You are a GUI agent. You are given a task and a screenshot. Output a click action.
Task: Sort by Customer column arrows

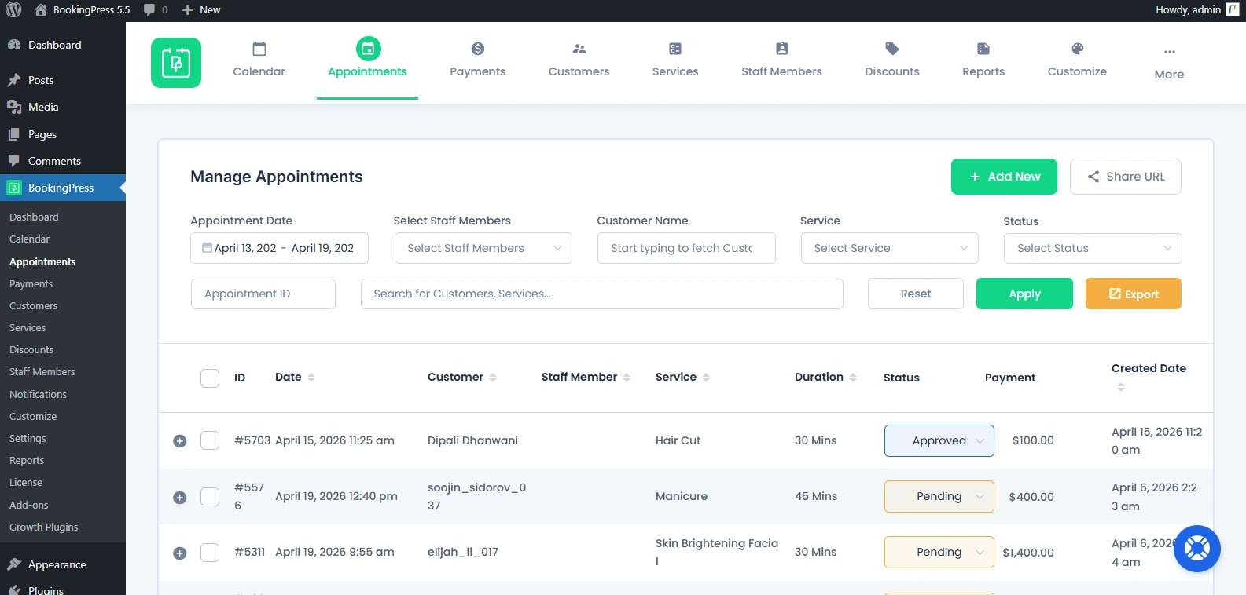493,378
